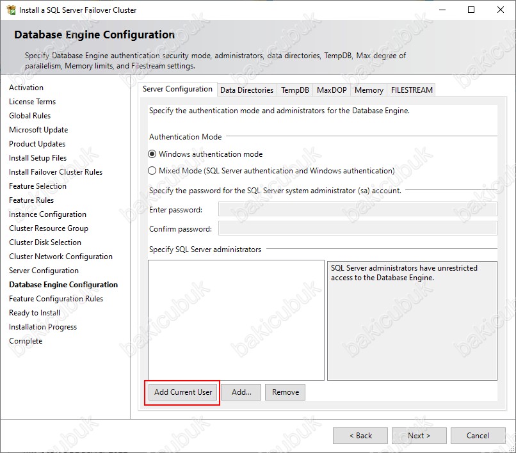Select Instance Configuration step in sidebar
The width and height of the screenshot is (516, 453).
coord(48,214)
